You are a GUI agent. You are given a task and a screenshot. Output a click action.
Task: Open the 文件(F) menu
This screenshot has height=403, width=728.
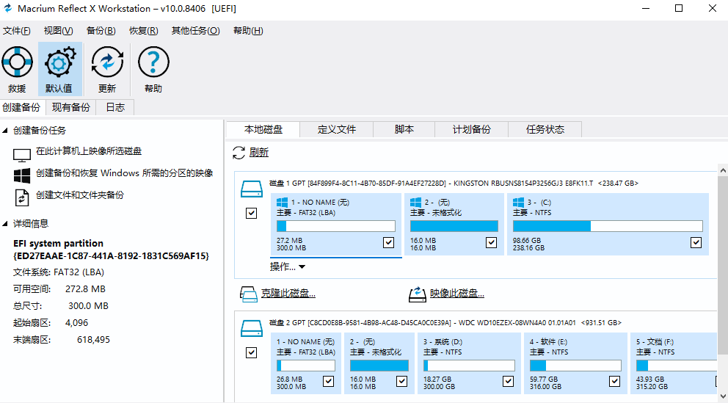point(17,31)
